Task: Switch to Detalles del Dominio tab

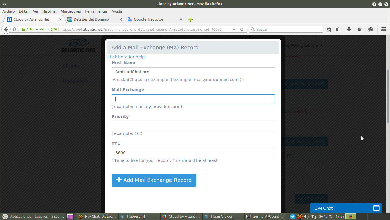Action: (x=91, y=19)
